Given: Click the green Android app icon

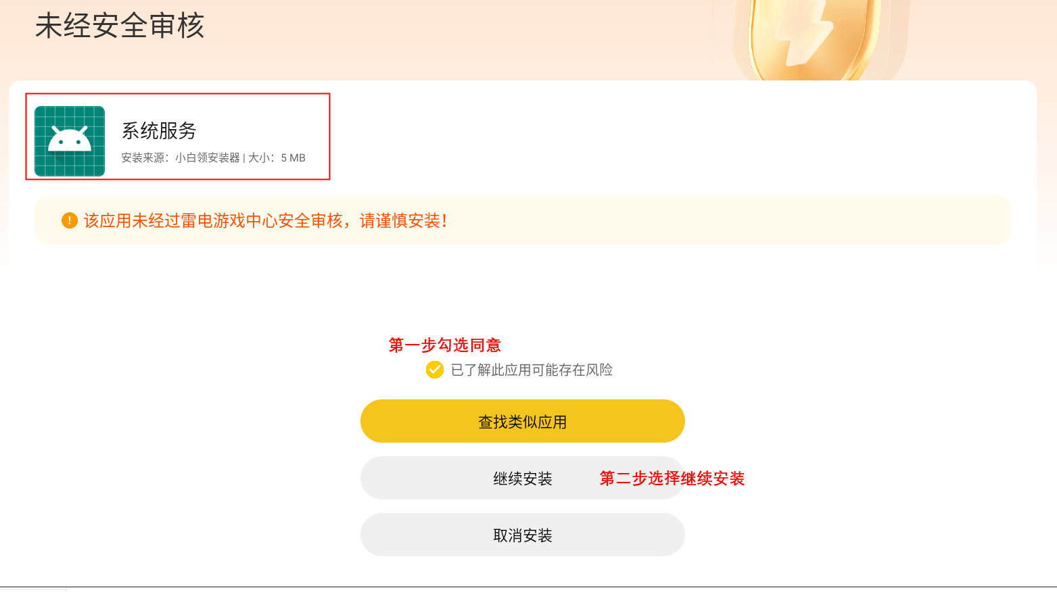Looking at the screenshot, I should (x=70, y=141).
